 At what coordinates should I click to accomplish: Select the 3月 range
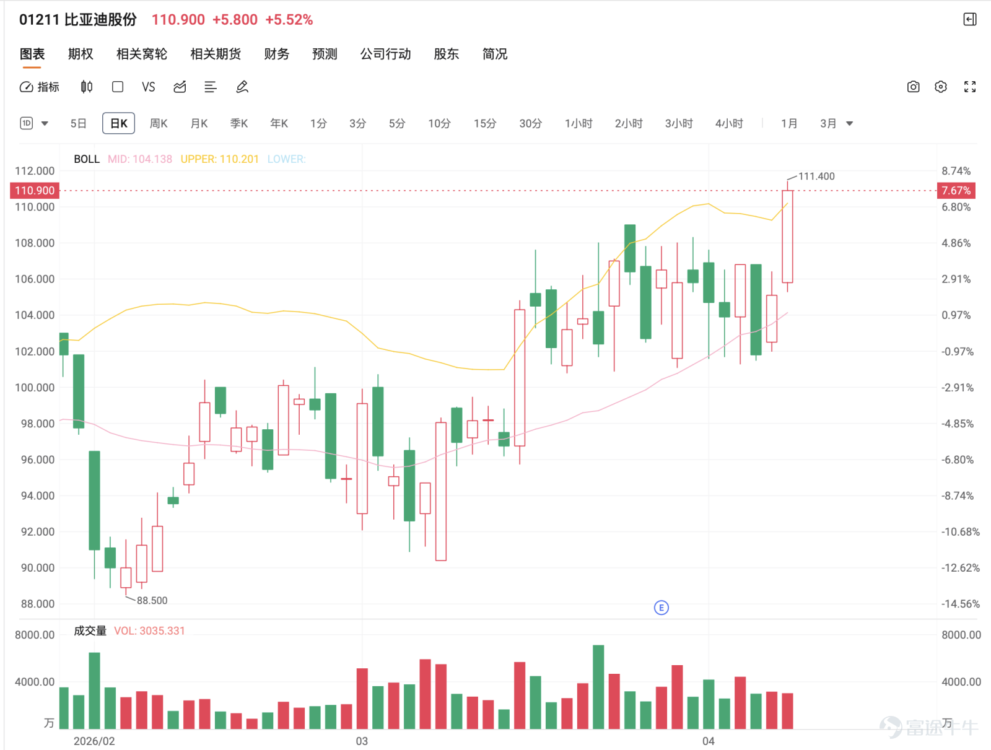click(828, 123)
